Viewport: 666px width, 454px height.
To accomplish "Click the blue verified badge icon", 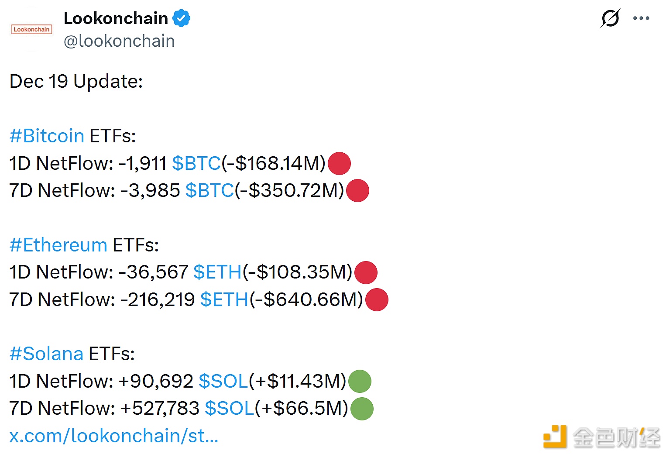I will (x=181, y=18).
